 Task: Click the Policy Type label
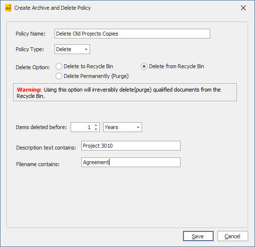click(x=30, y=49)
